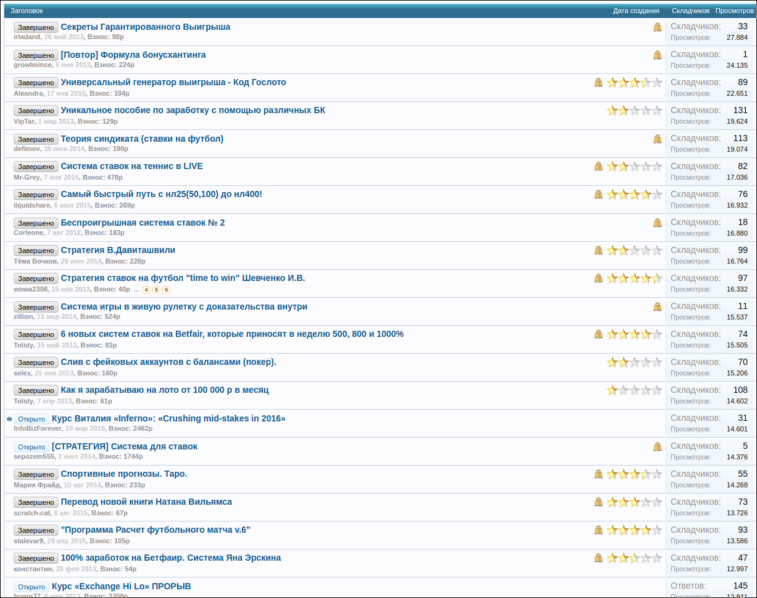Open thread Курс Виталия «Inferno»
The image size is (757, 598).
168,418
